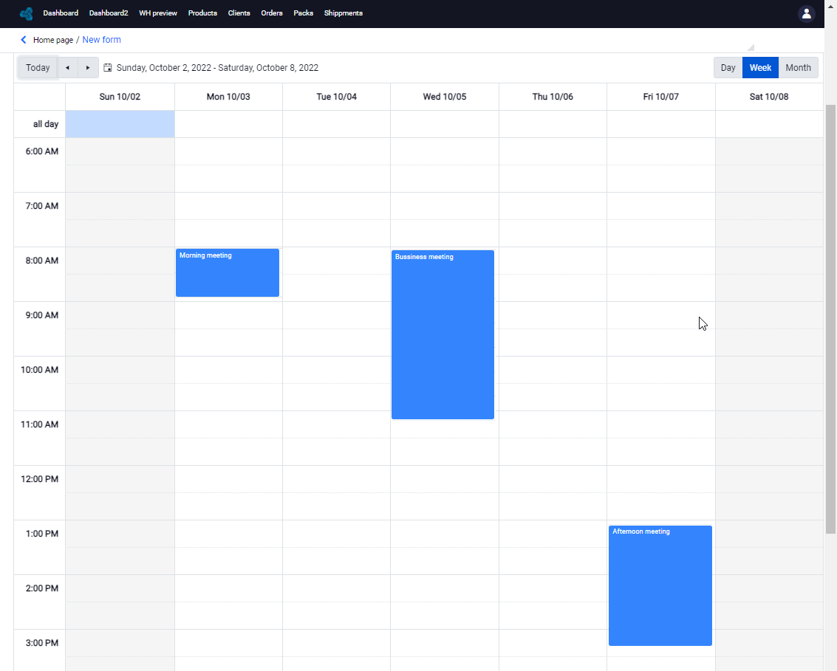Click the vertical scrollbar thumb

pyautogui.click(x=830, y=319)
